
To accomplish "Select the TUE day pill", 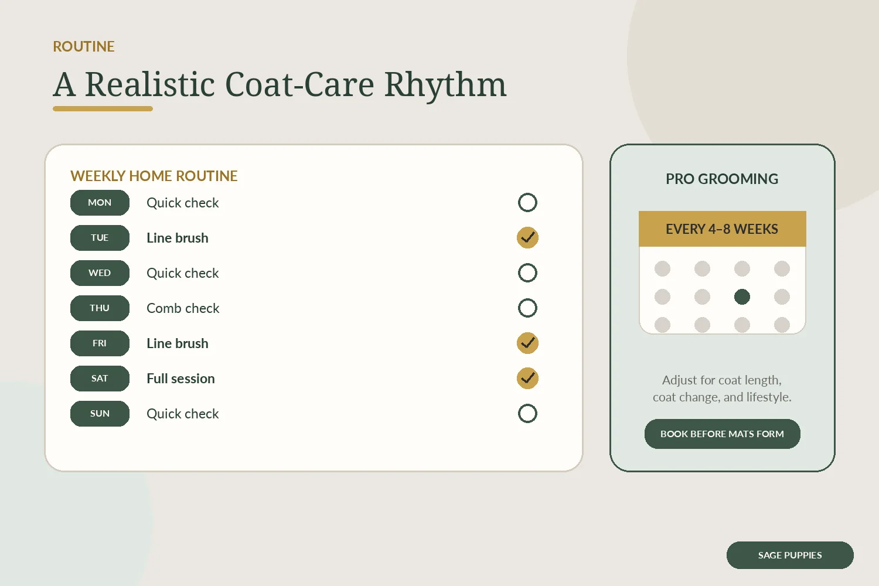I will (100, 238).
